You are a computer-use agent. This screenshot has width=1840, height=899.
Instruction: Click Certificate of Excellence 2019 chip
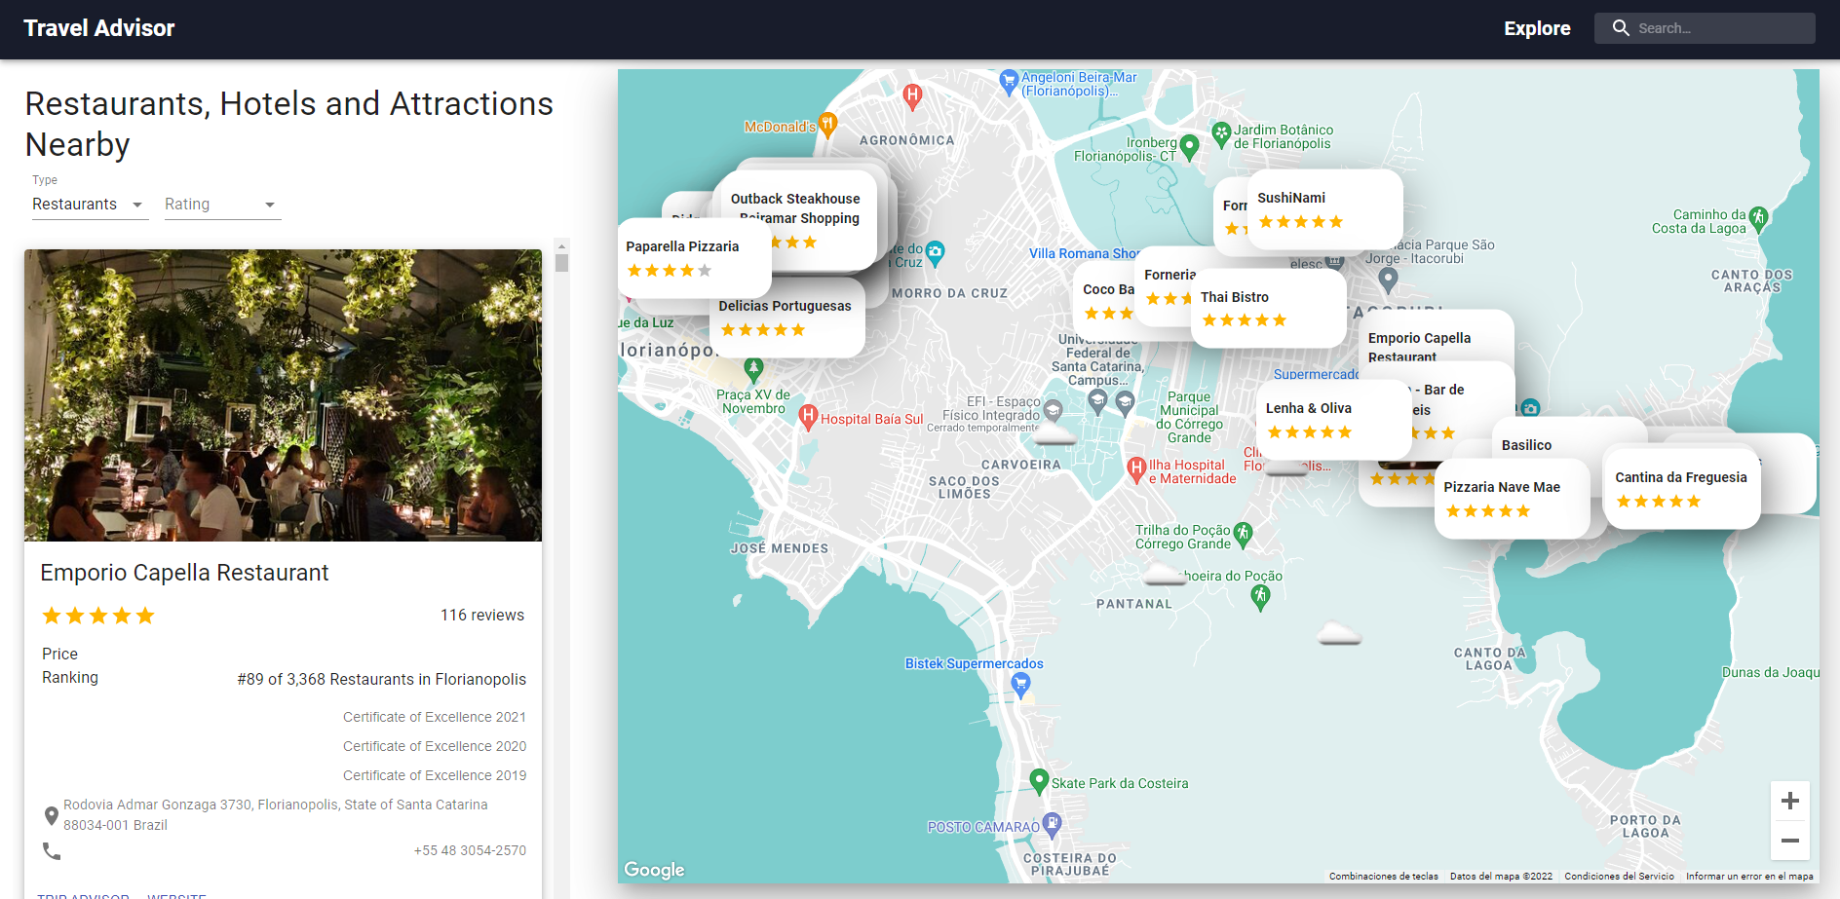(x=435, y=775)
